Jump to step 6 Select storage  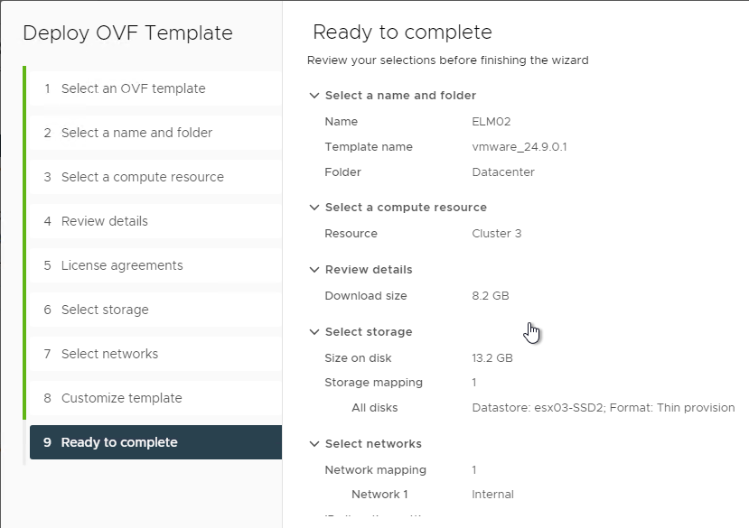155,310
